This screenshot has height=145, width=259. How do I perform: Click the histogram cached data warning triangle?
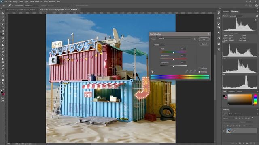tap(255, 20)
